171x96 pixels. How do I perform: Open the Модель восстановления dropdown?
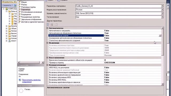[162, 10]
